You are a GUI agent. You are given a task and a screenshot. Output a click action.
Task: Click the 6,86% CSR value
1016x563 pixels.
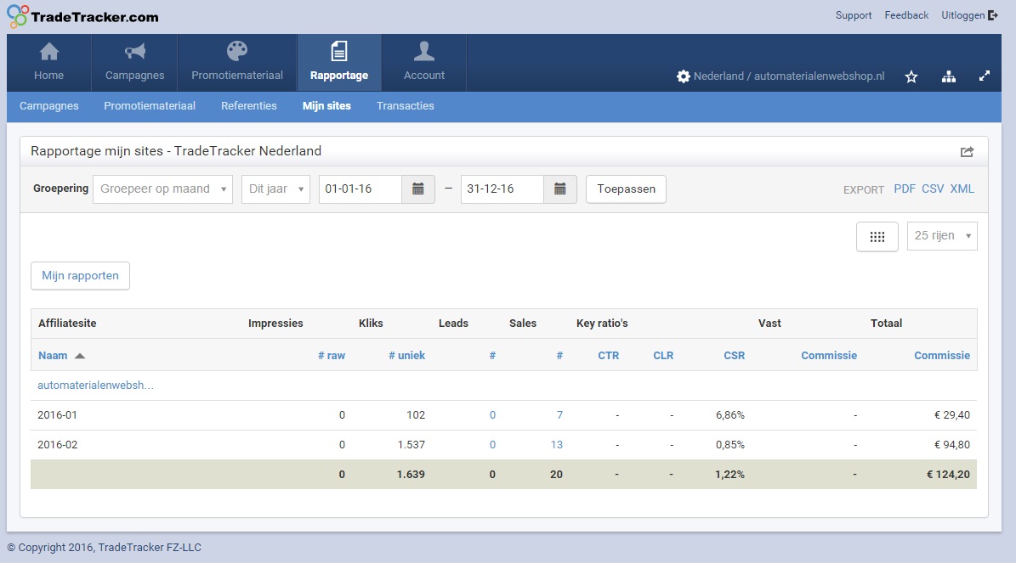point(730,415)
